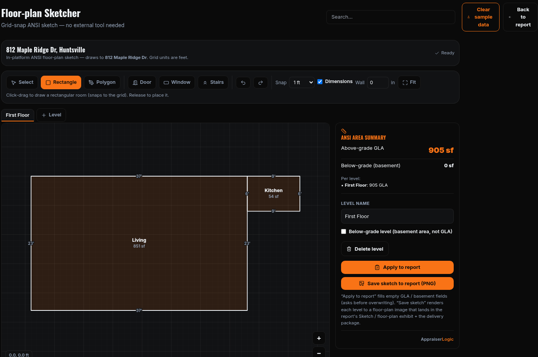Click the 0 sf basement value
Screen dimensions: 538x357
(449, 165)
